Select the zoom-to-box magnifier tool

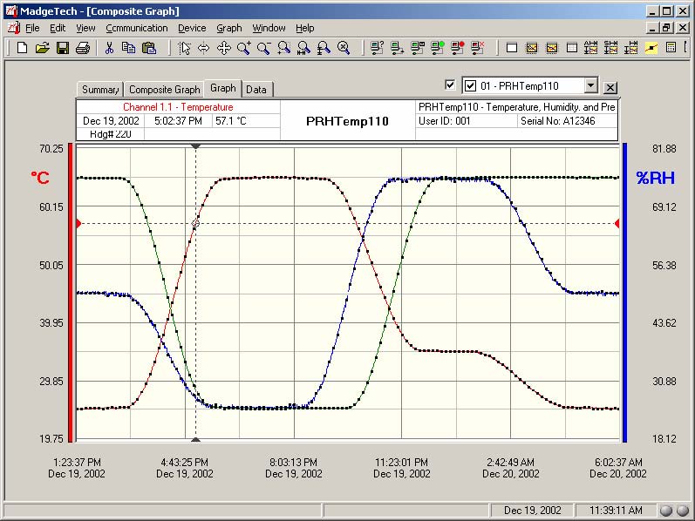point(283,47)
